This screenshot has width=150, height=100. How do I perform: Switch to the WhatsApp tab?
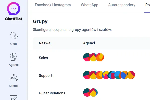[89, 5]
